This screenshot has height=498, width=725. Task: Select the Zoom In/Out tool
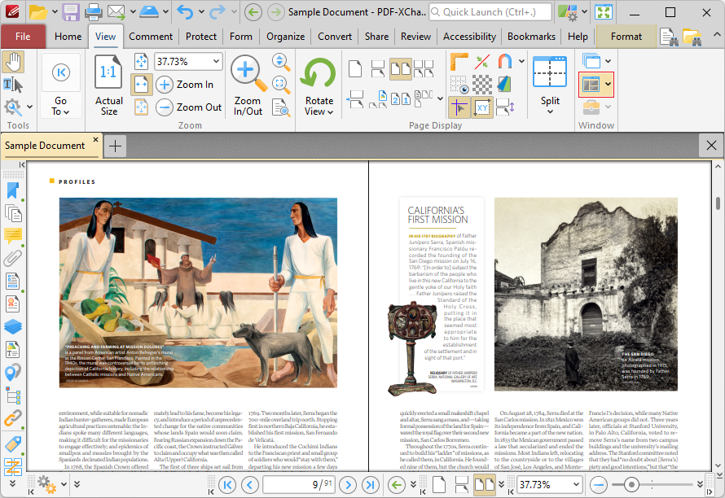pos(248,85)
